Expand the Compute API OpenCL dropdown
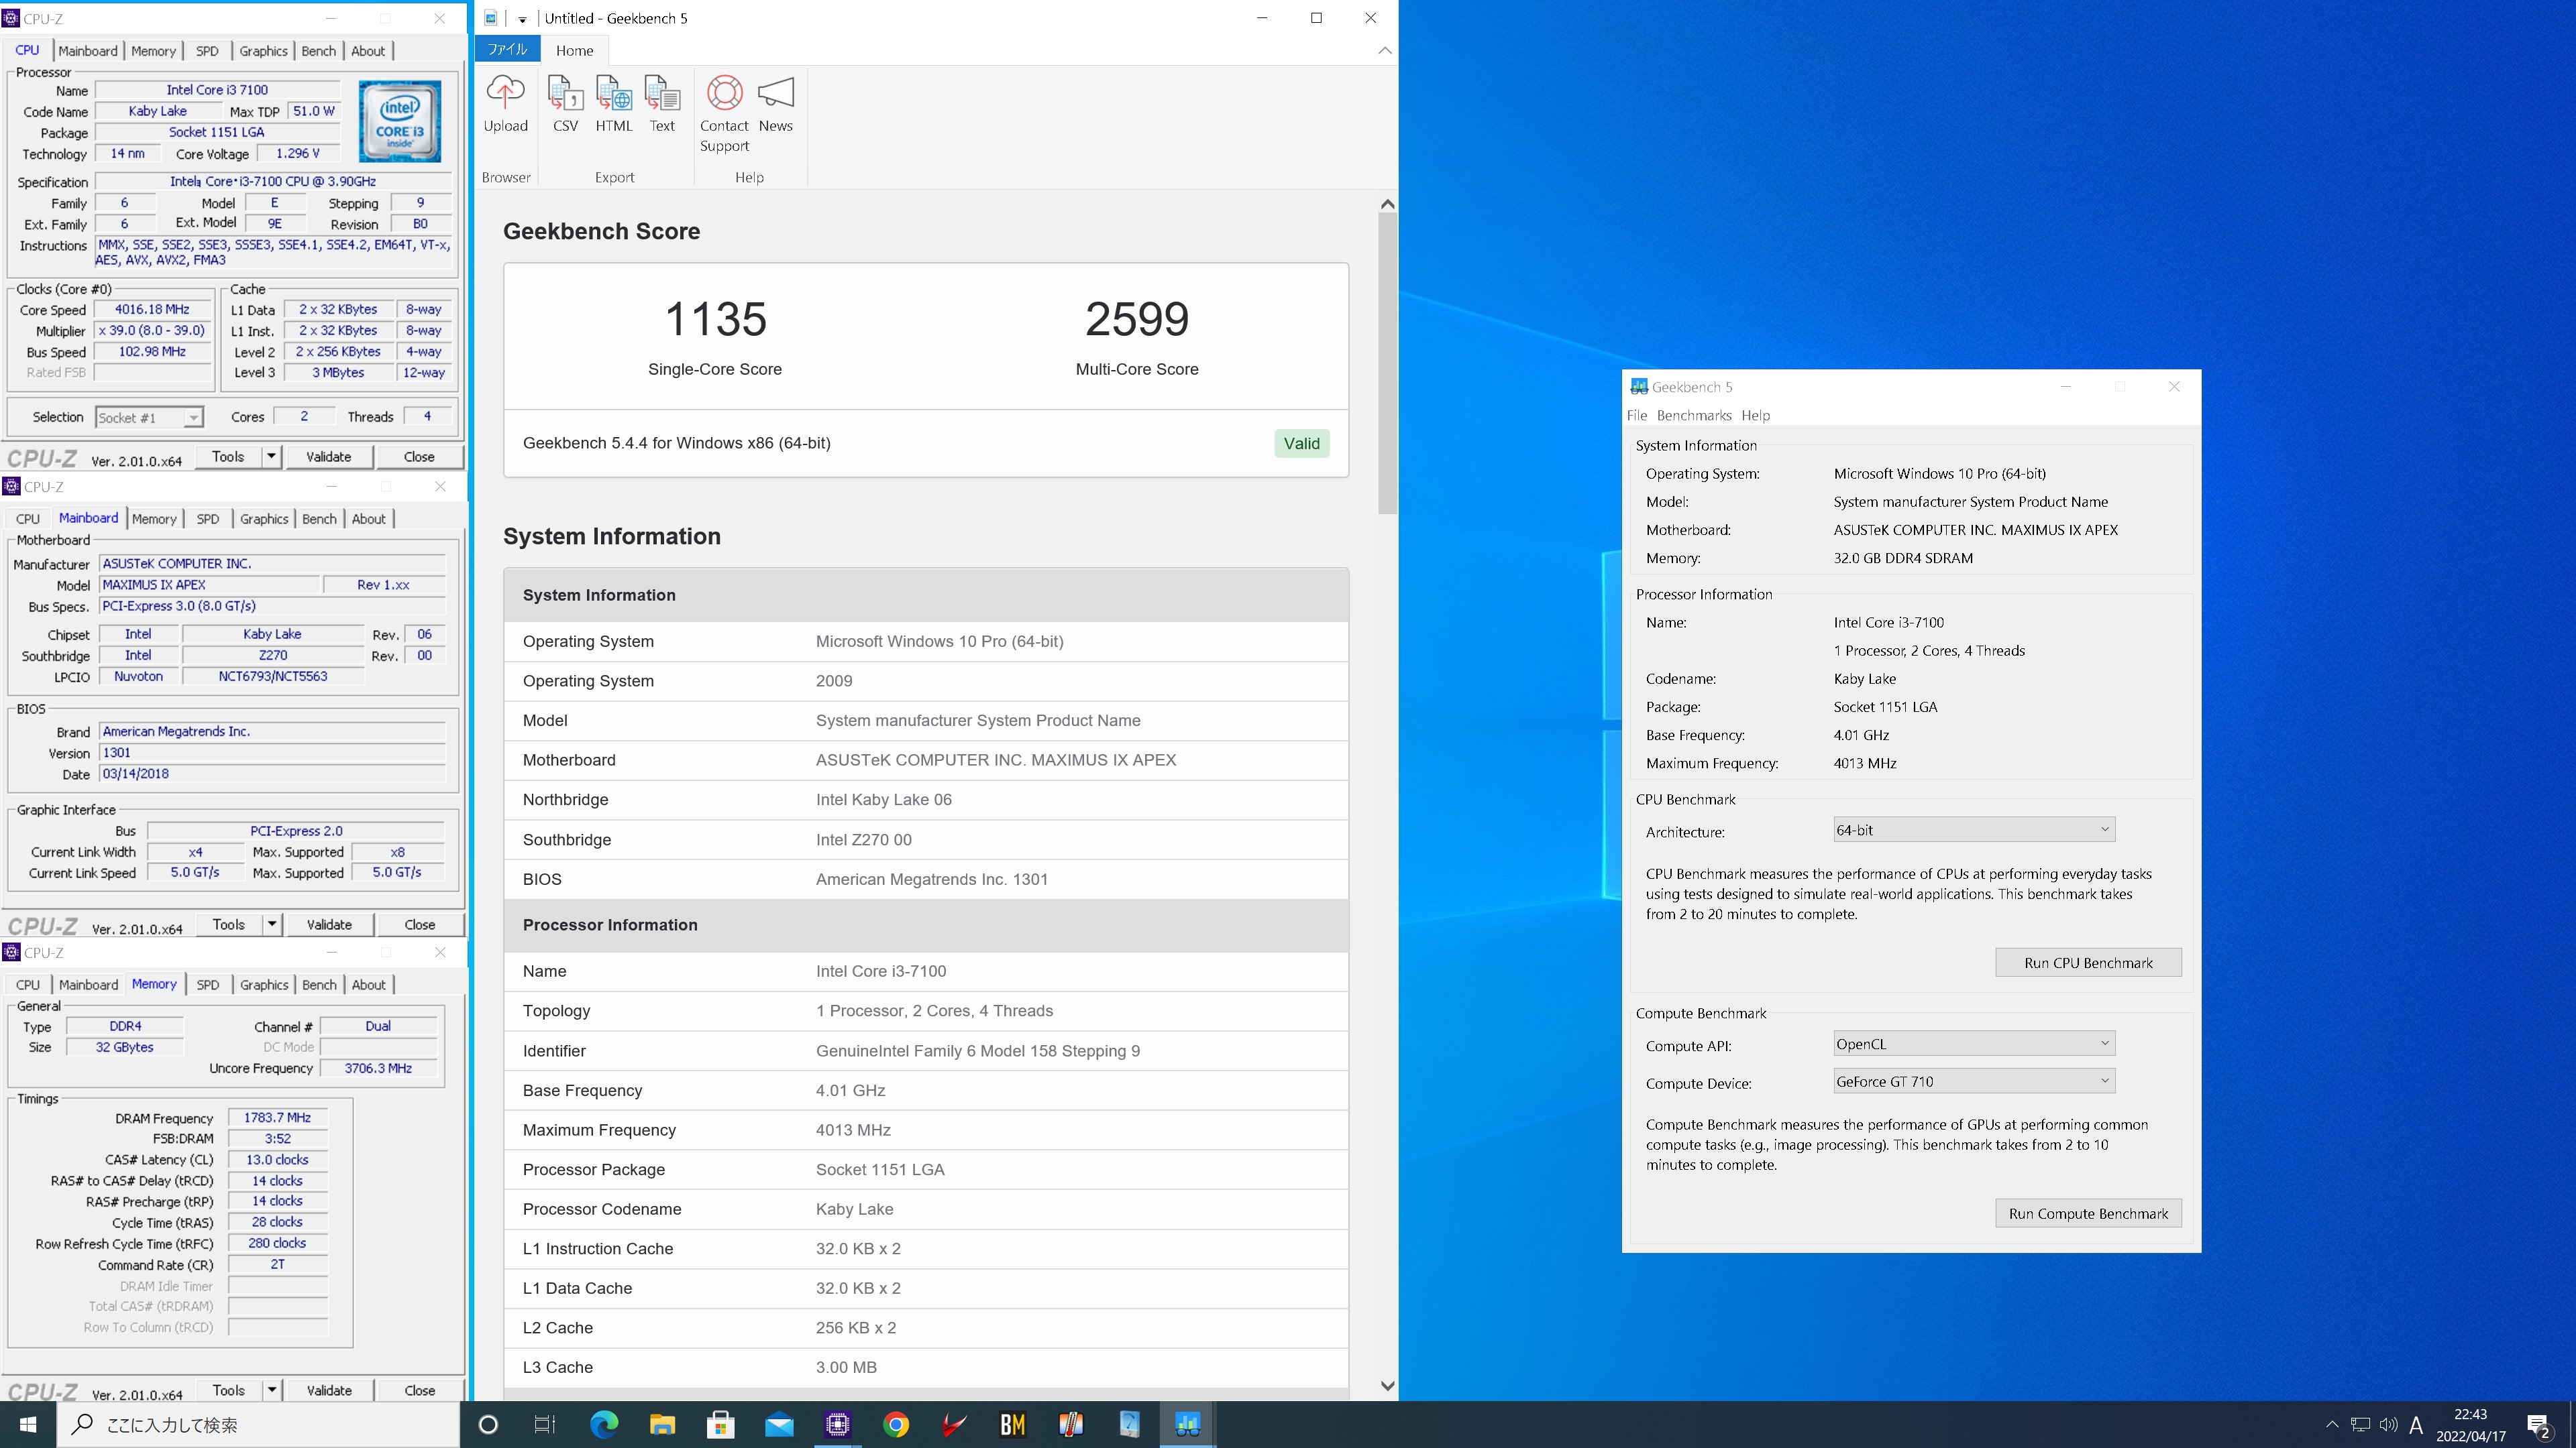The image size is (2576, 1448). pyautogui.click(x=1974, y=1043)
